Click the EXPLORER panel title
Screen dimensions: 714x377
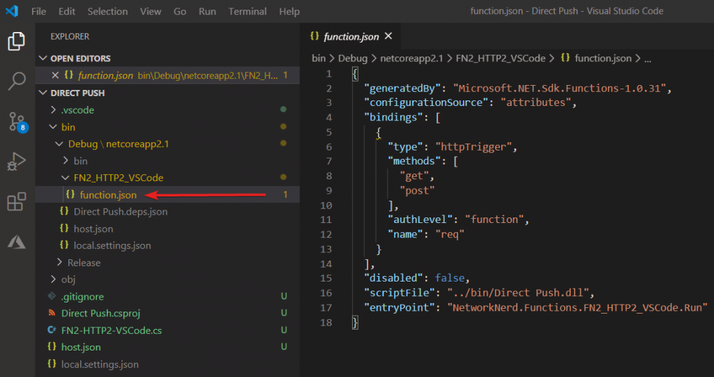click(x=70, y=36)
